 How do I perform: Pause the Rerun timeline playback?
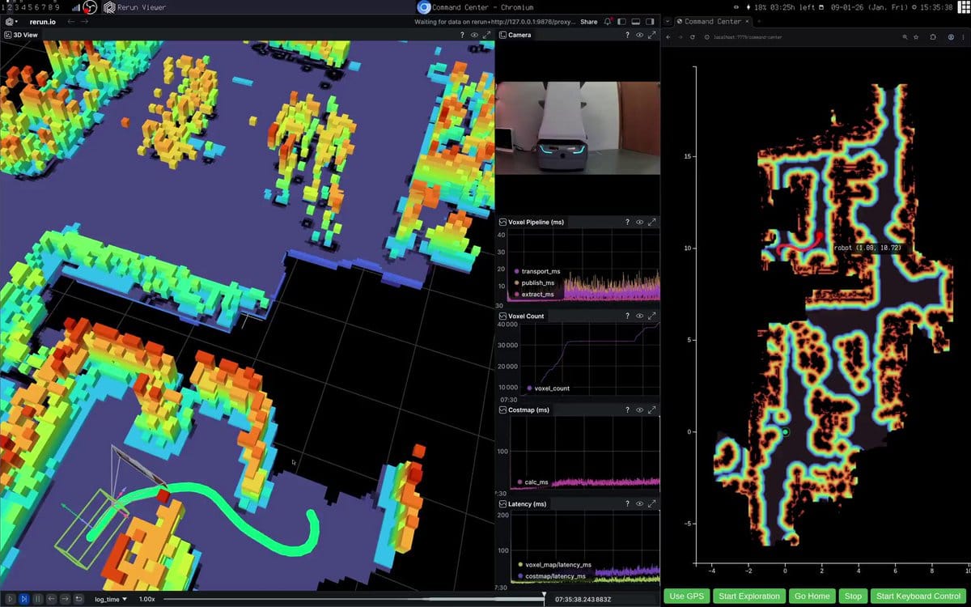point(37,599)
